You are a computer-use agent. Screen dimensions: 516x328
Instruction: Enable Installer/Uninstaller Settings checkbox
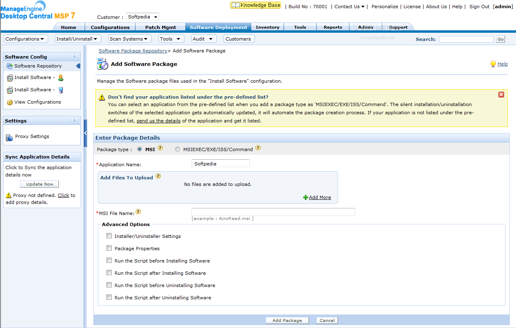coord(109,236)
